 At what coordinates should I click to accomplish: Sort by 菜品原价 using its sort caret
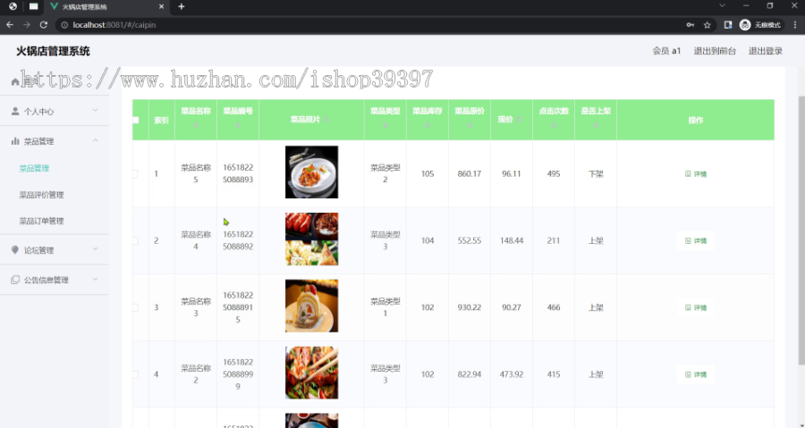click(x=470, y=125)
